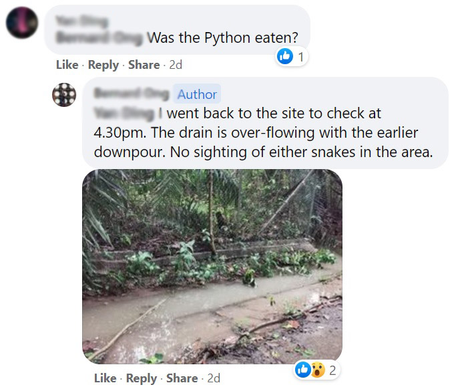
Task: Click the tagged name before "Was the Python eaten?"
Action: point(100,38)
